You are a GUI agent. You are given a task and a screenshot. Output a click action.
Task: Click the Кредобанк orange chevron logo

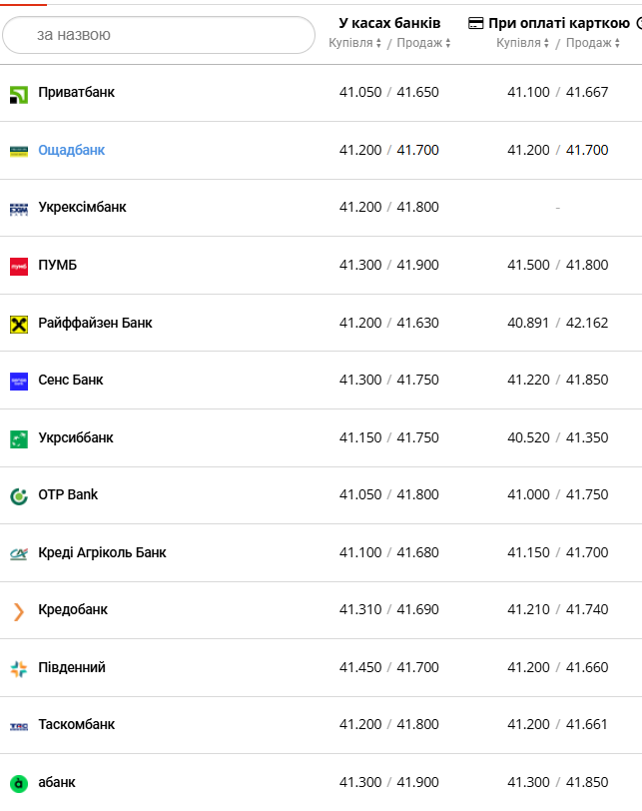pos(18,611)
